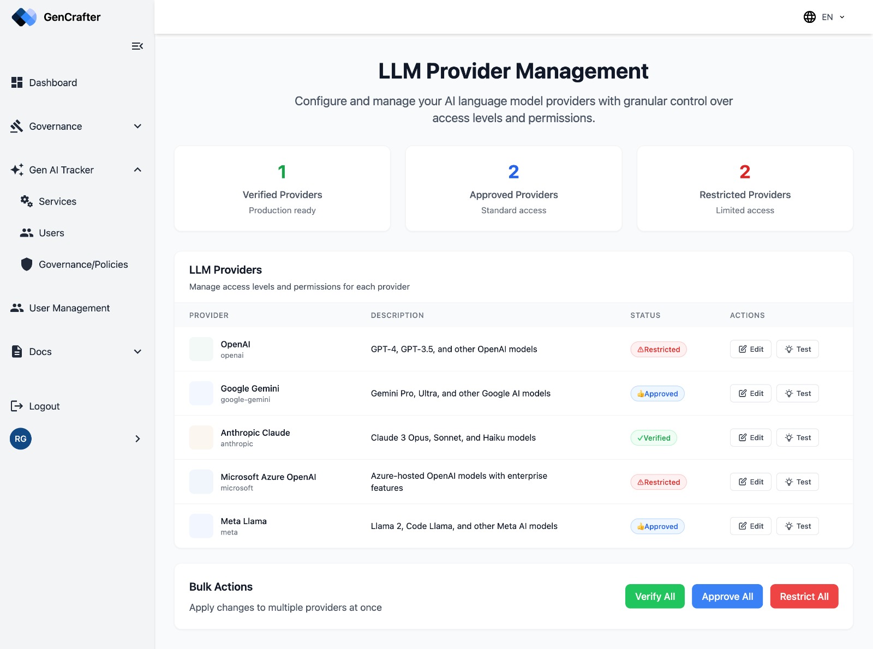The height and width of the screenshot is (649, 873).
Task: Click the Meta Llama provider logo
Action: tap(201, 526)
